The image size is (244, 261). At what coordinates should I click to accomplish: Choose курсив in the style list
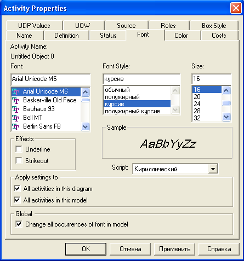(x=137, y=104)
